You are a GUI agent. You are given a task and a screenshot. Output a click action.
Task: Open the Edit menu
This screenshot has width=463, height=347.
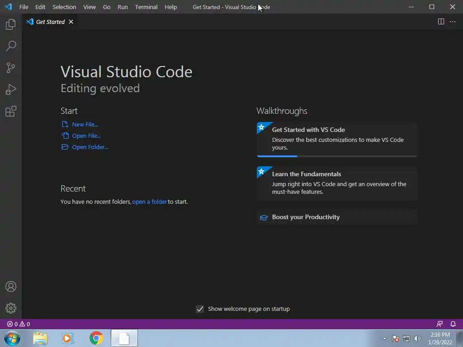(x=40, y=7)
